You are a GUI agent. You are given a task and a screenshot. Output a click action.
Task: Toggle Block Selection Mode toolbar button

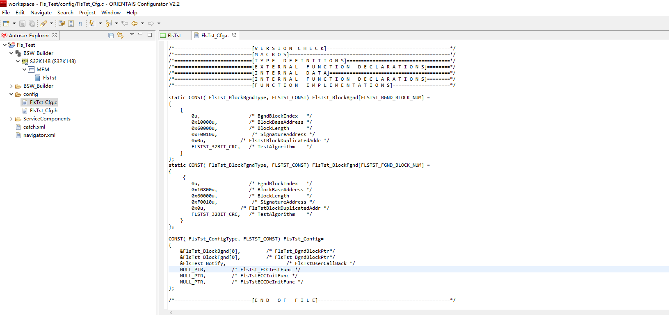[71, 23]
